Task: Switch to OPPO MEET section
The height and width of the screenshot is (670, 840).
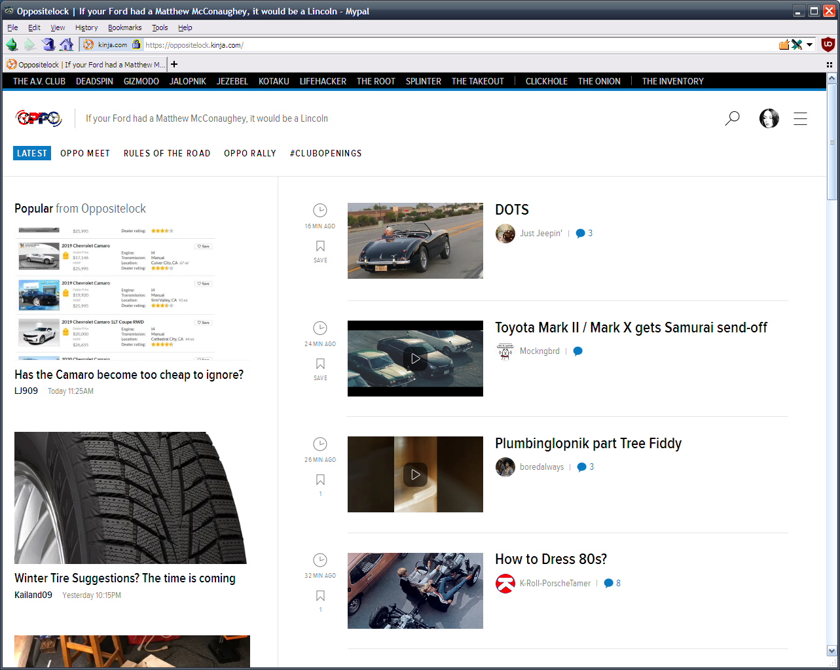Action: (x=85, y=153)
